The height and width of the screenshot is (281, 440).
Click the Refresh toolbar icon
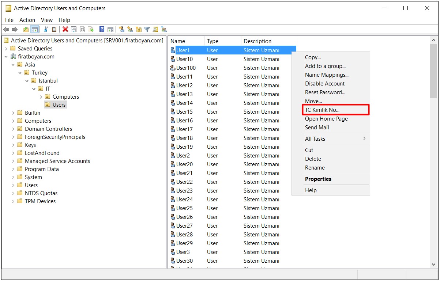tap(82, 30)
